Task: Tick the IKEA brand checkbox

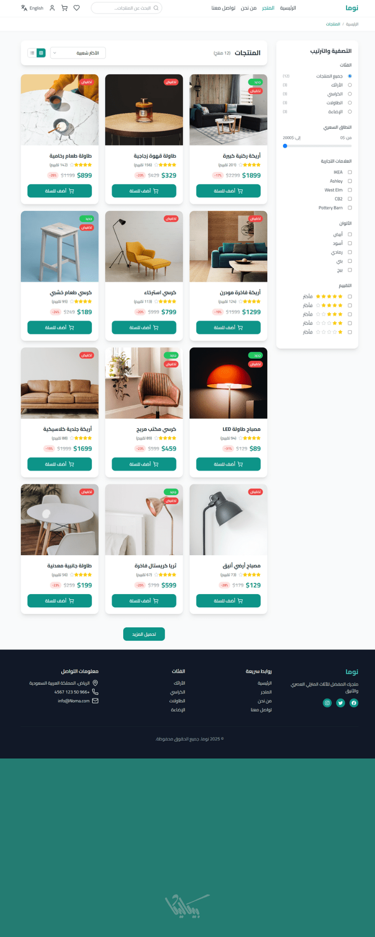Action: pyautogui.click(x=350, y=172)
